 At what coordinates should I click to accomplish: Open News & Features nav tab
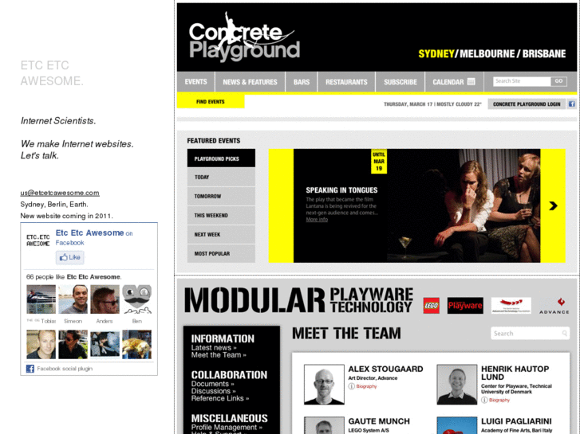click(250, 82)
